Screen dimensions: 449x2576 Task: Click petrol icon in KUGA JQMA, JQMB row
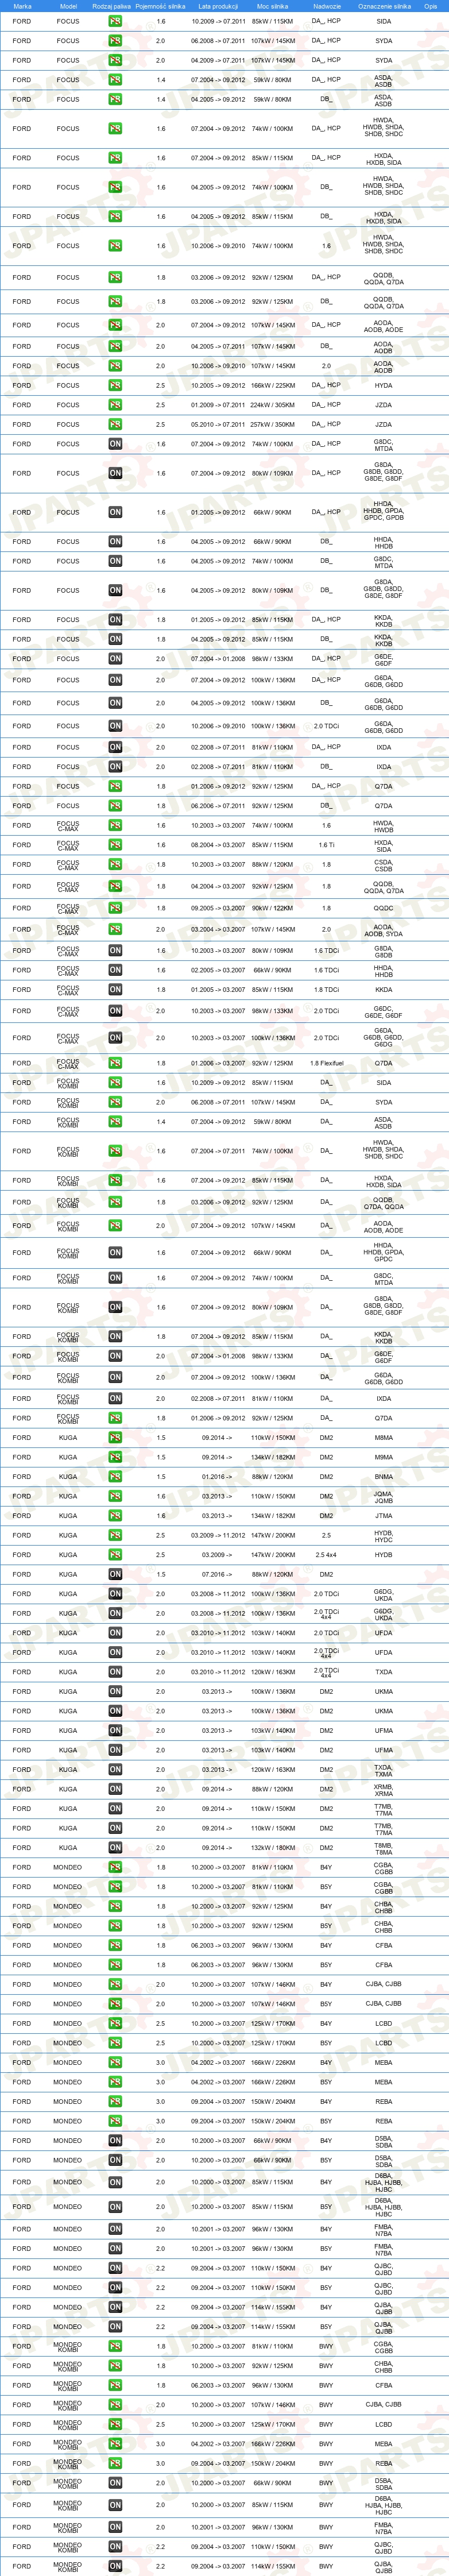coord(115,1497)
